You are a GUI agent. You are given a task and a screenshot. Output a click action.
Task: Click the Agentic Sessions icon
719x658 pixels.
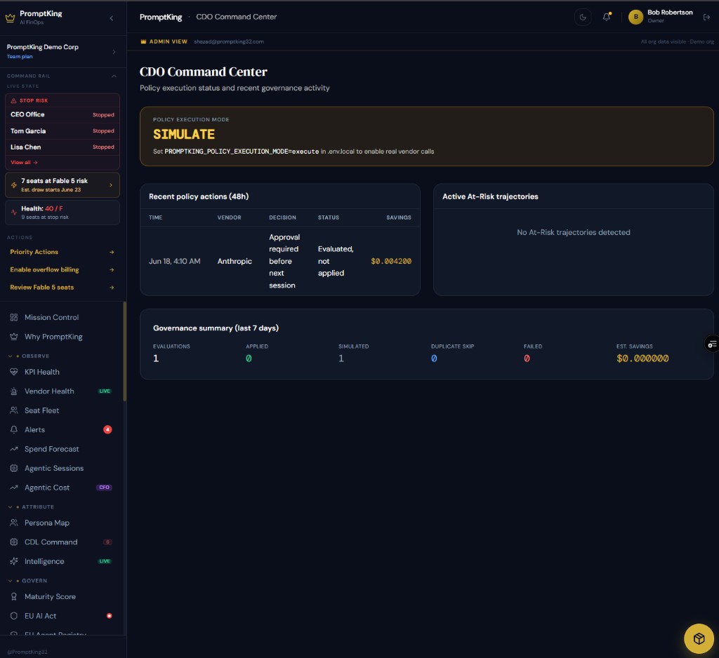pos(14,469)
